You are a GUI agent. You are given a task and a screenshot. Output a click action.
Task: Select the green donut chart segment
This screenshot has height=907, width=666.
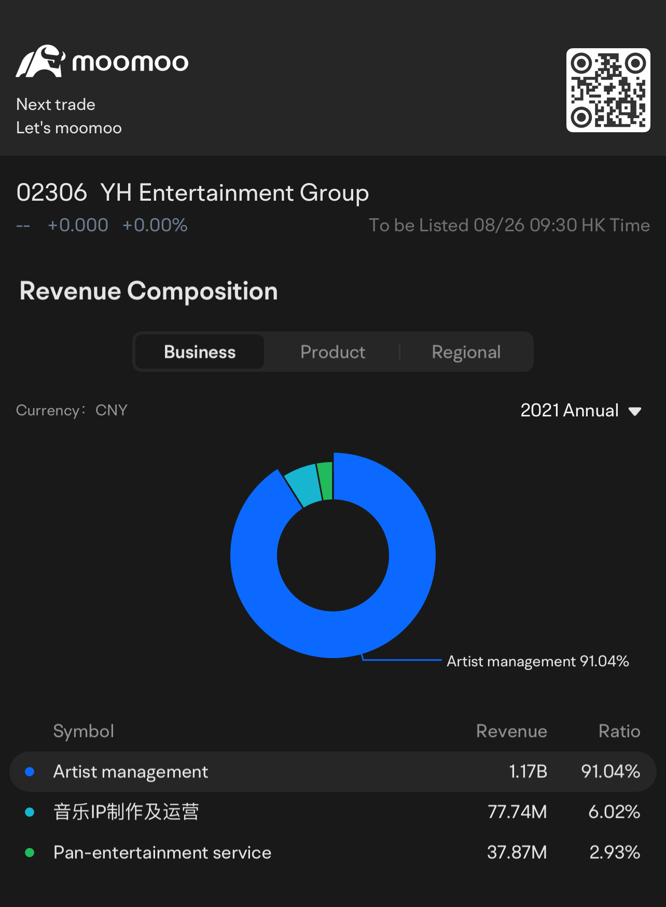(x=326, y=481)
